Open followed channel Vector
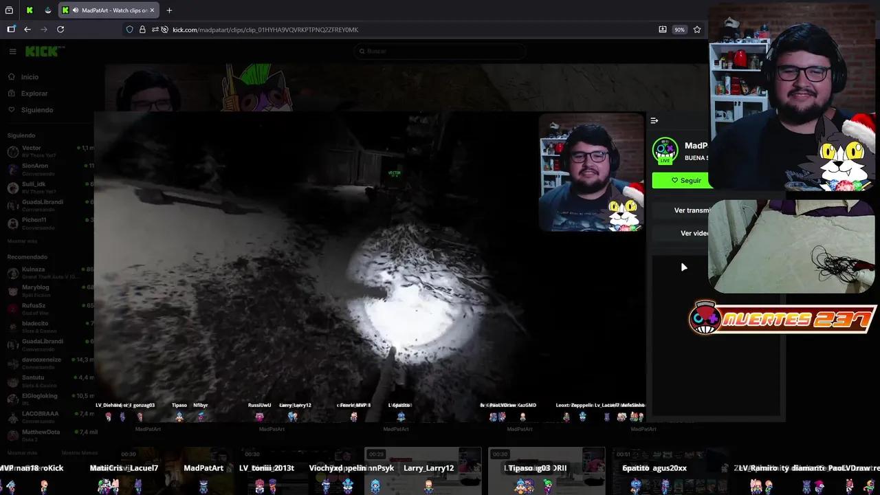 (x=50, y=151)
